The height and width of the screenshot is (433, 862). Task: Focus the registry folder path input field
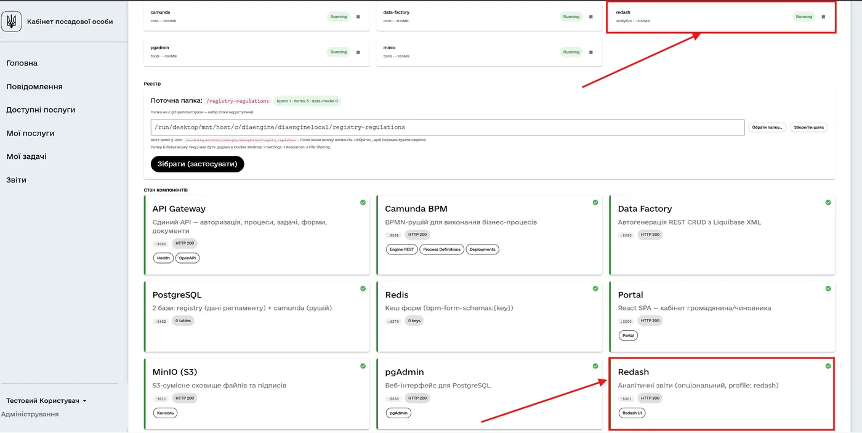pos(448,127)
